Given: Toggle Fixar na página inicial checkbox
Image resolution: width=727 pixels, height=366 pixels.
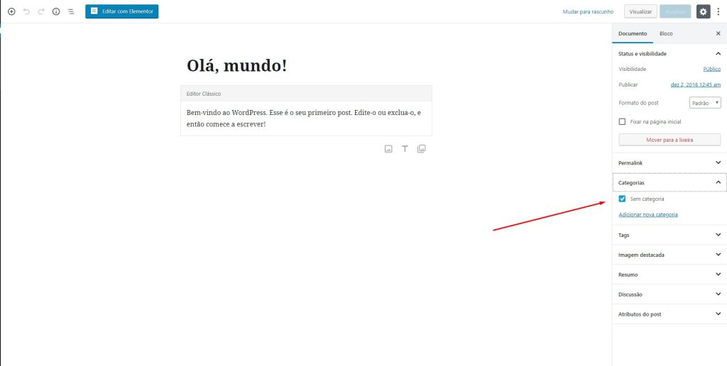Looking at the screenshot, I should tap(622, 121).
